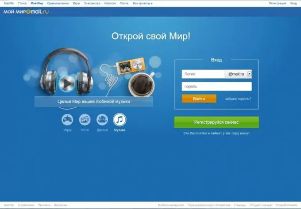Click the Регистрация link at top right
This screenshot has width=301, height=209.
(278, 3)
